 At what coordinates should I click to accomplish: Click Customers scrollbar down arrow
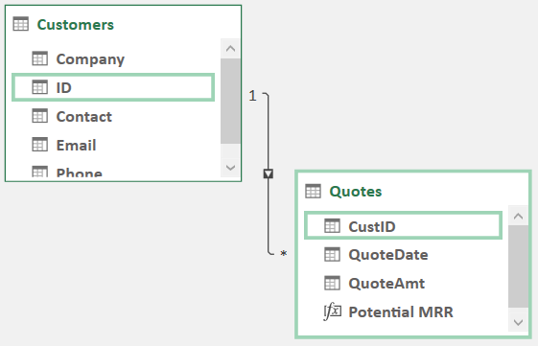coord(230,168)
